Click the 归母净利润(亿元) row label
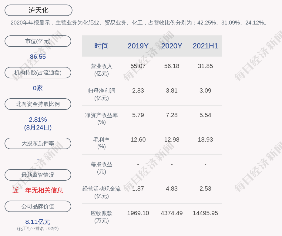282x236 pixels. click(102, 94)
